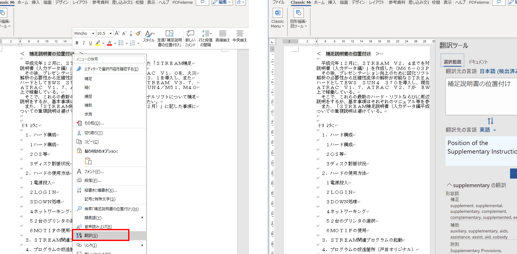Pick spelling suggestion 補足

click(88, 79)
